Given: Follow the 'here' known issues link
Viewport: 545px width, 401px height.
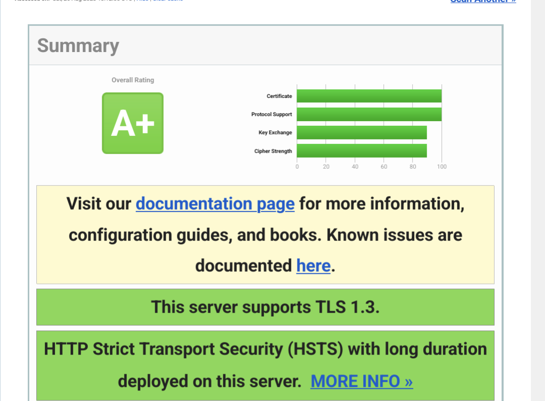Looking at the screenshot, I should (313, 266).
